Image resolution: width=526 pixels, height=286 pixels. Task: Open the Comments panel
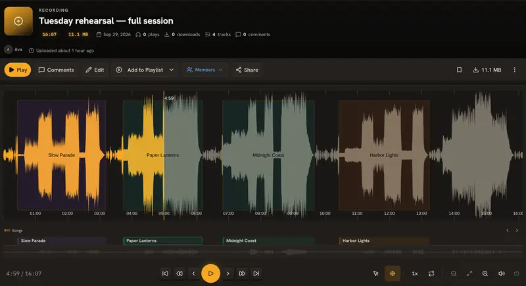point(56,70)
